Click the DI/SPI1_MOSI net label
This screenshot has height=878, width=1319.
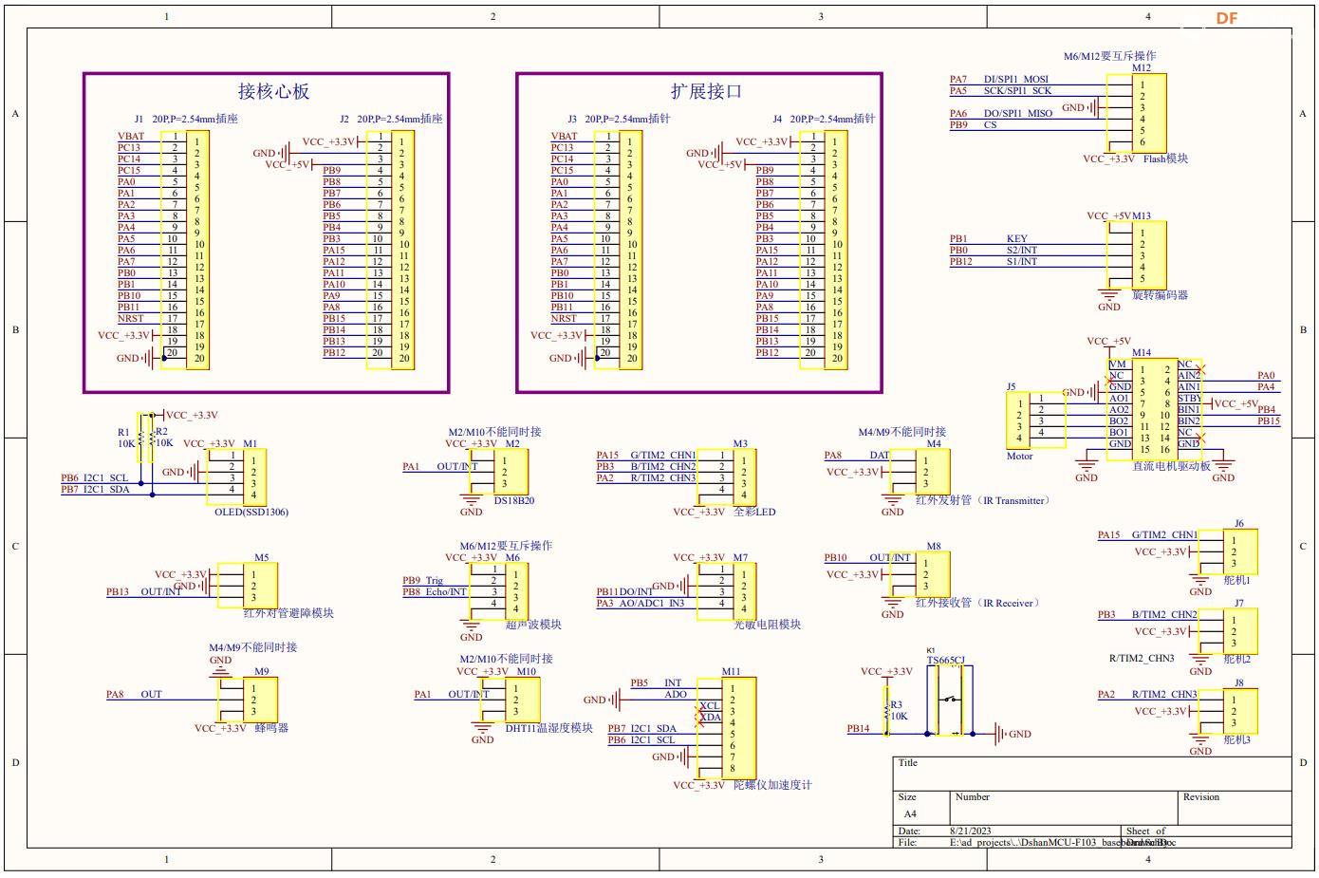tap(1016, 80)
